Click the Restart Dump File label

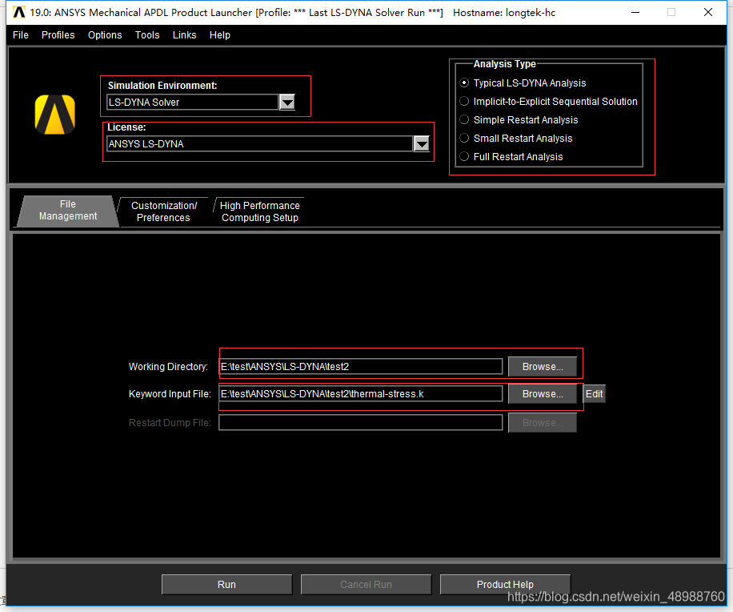[x=170, y=422]
